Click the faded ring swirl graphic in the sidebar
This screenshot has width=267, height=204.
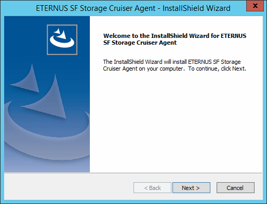point(47,137)
